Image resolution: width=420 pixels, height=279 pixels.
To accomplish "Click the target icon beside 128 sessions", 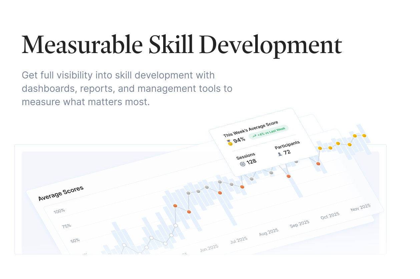I will (x=243, y=164).
